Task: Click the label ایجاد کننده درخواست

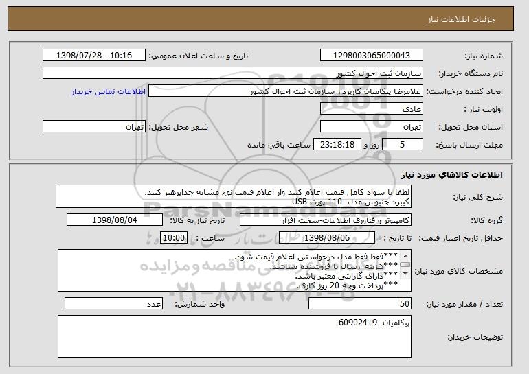Action: (x=464, y=91)
